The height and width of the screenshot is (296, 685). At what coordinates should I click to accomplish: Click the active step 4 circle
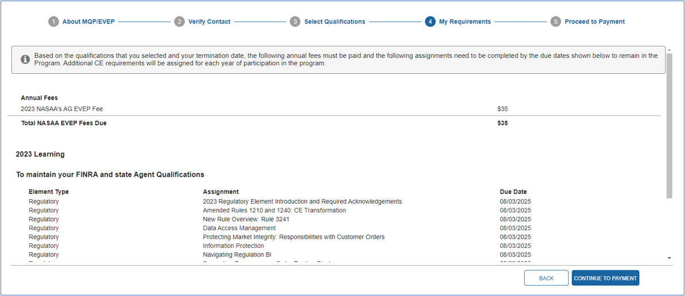(x=430, y=22)
